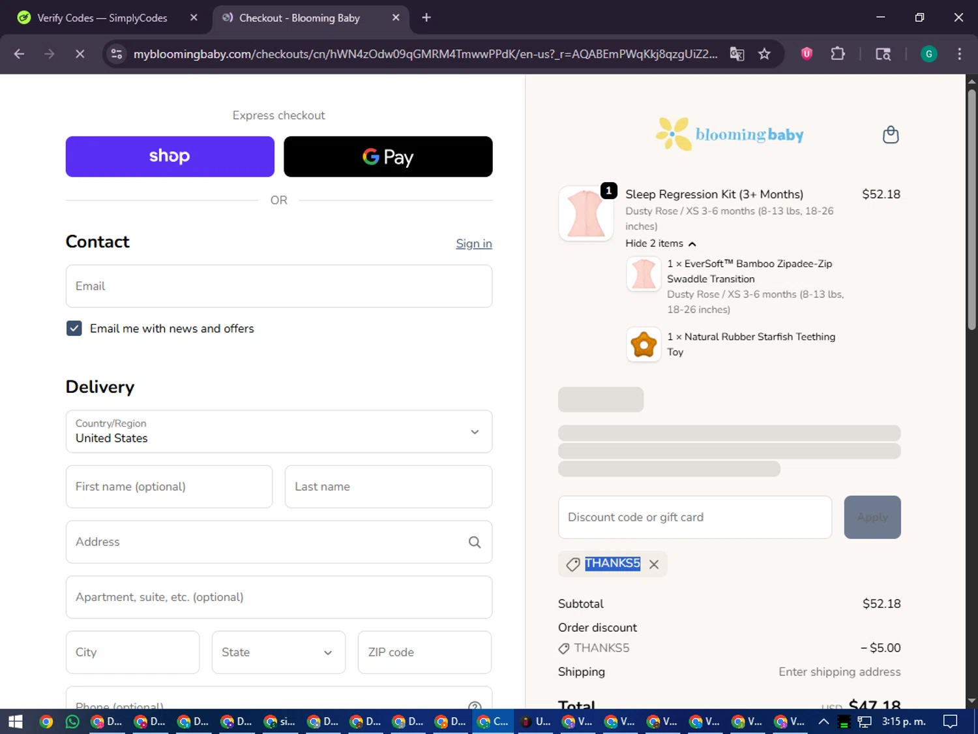Image resolution: width=978 pixels, height=734 pixels.
Task: Click the browser URL address bar
Action: click(x=424, y=54)
